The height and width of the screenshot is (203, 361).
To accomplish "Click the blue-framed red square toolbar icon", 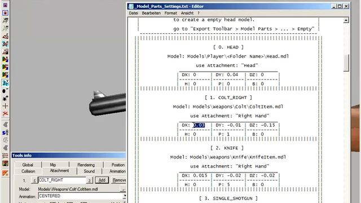I will [5, 13].
